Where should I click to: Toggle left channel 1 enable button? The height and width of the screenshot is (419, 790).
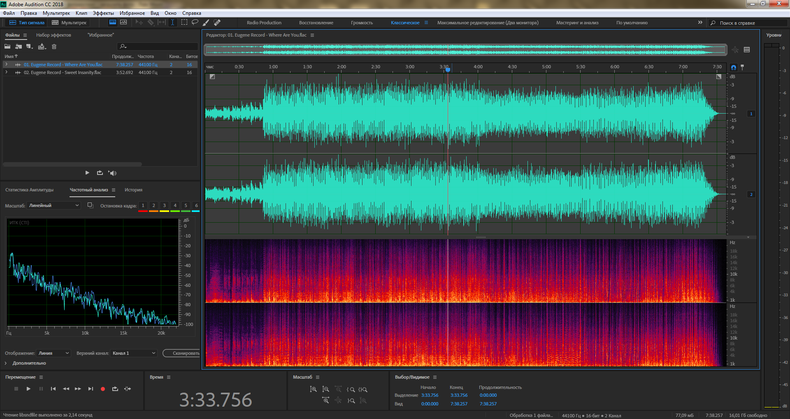tap(751, 114)
